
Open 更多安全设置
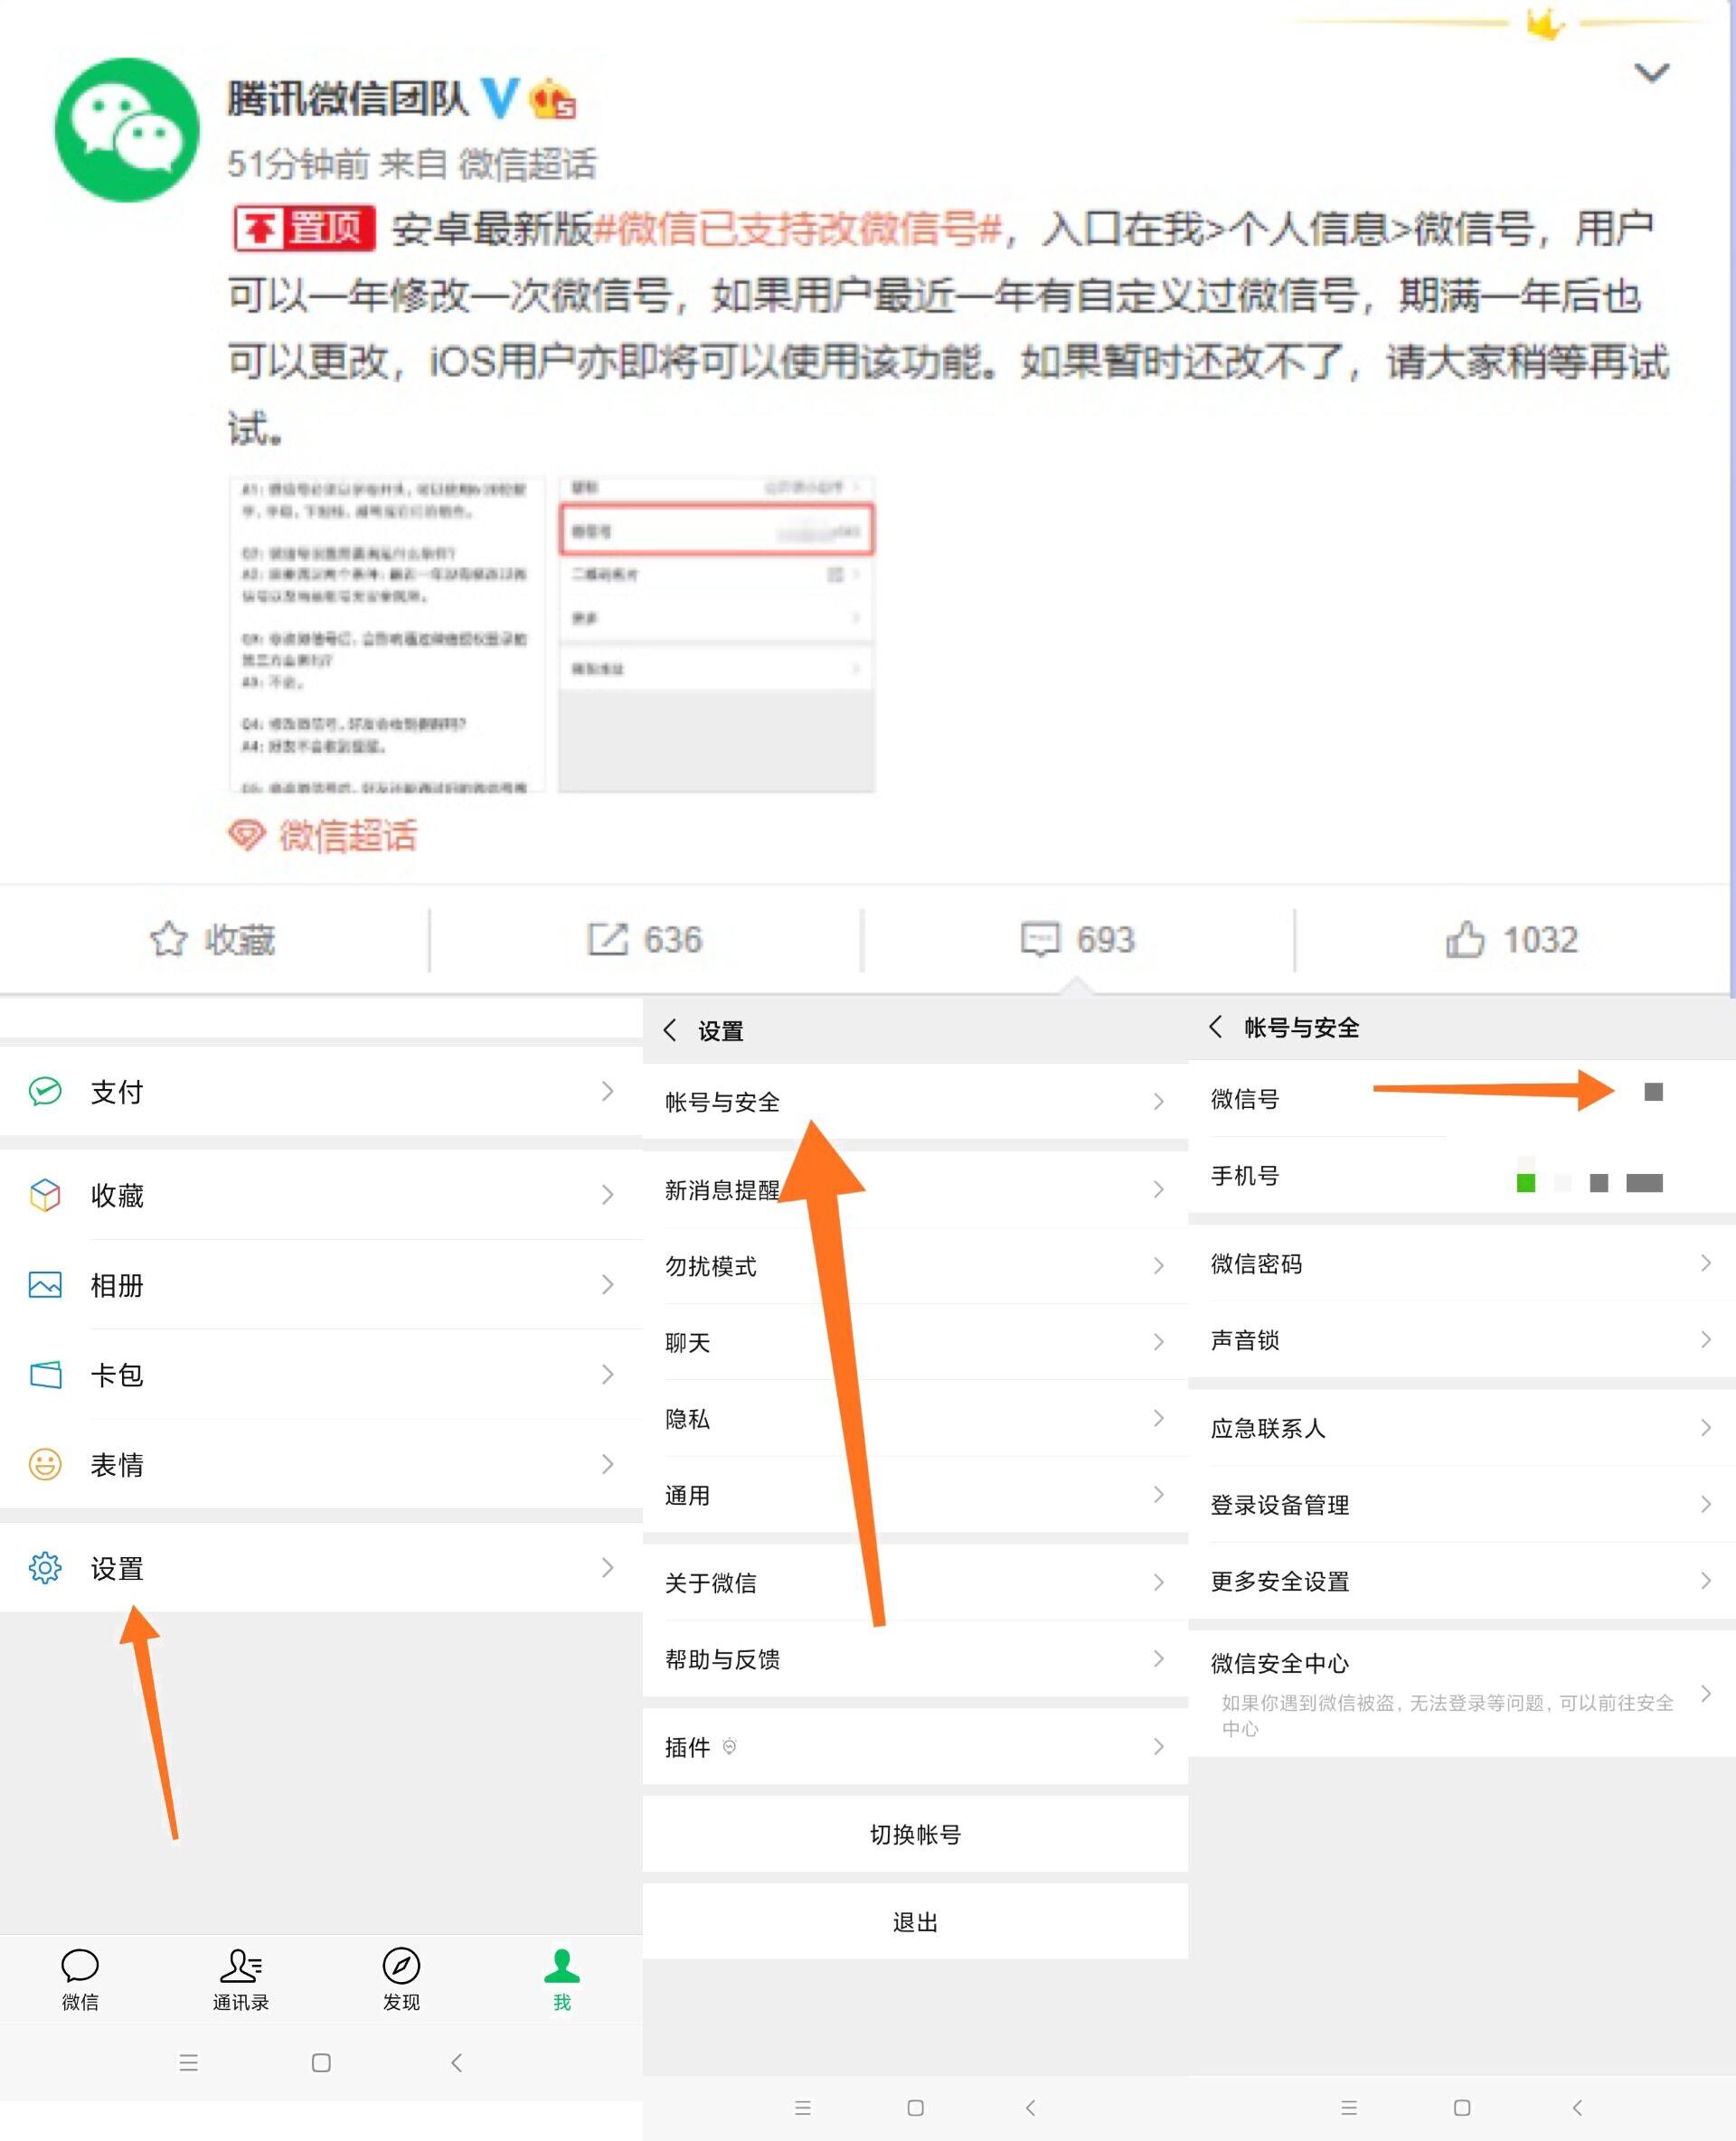1462,1581
